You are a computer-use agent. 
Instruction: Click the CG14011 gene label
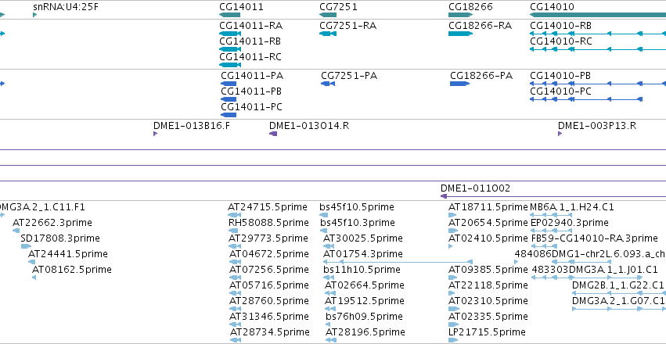(241, 7)
